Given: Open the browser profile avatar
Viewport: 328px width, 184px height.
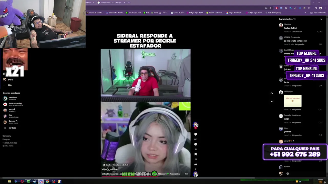Looking at the screenshot, I should pyautogui.click(x=320, y=8).
